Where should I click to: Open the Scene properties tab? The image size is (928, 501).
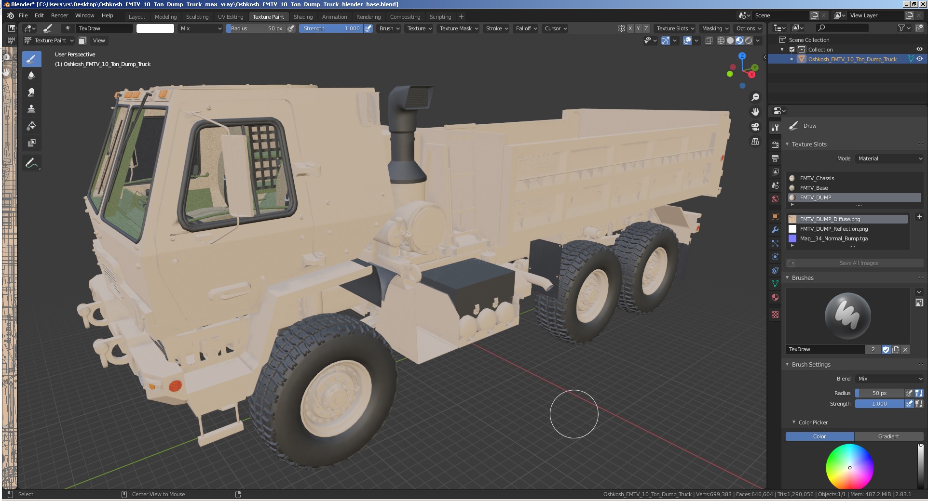click(775, 185)
